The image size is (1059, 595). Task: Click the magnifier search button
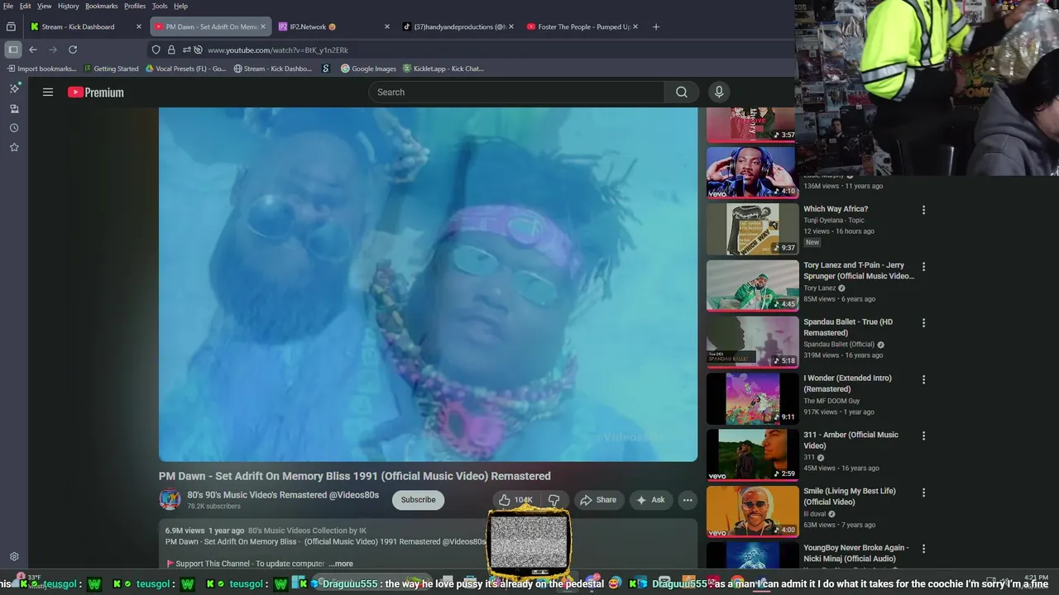[681, 93]
